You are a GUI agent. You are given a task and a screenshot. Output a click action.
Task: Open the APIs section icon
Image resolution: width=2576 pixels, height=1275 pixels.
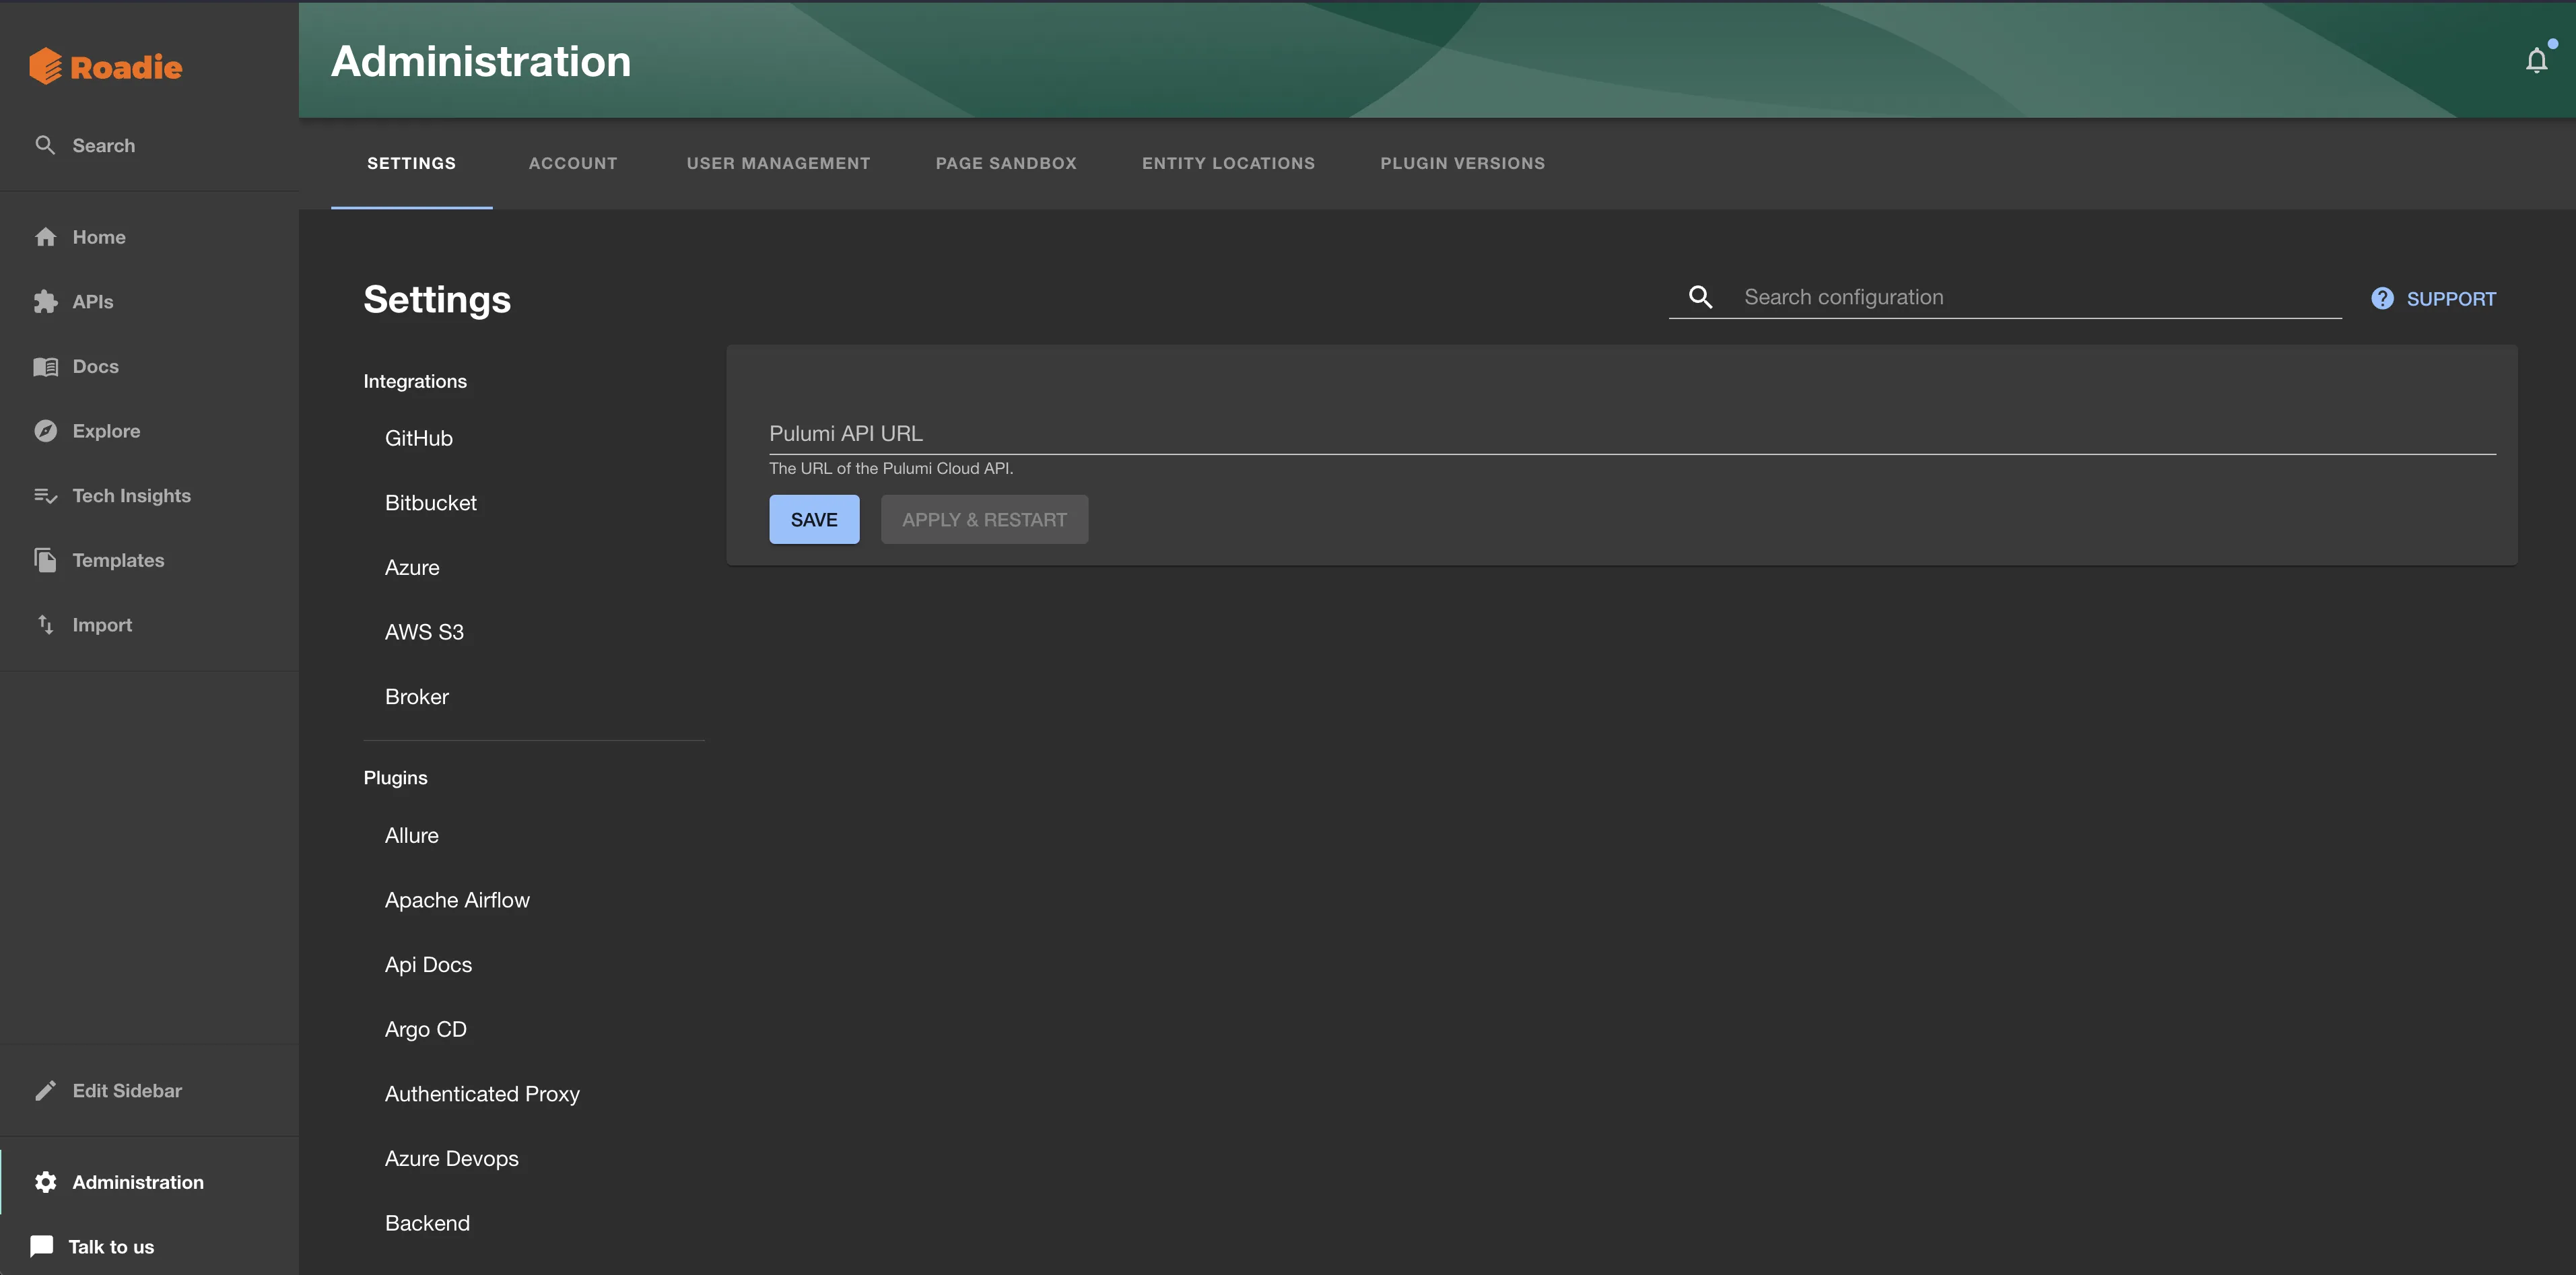(x=46, y=301)
